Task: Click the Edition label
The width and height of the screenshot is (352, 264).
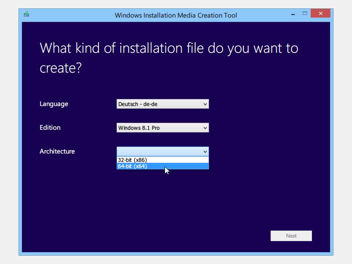Action: [x=50, y=128]
